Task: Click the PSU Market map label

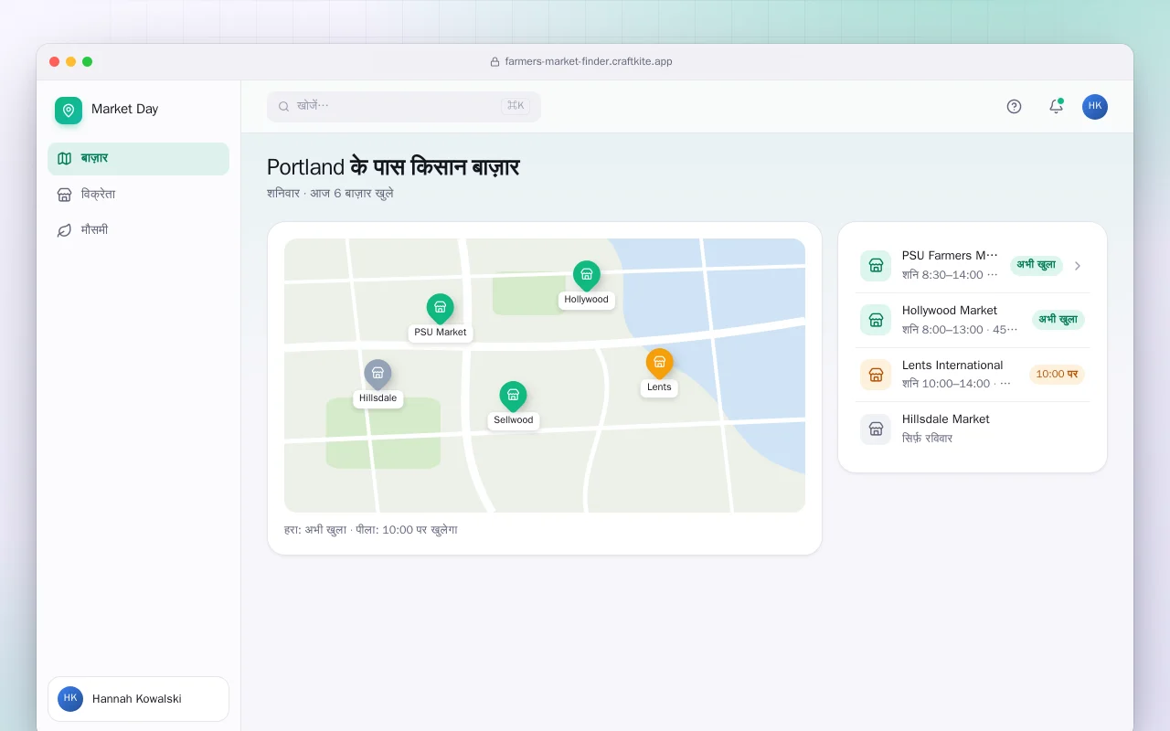Action: pyautogui.click(x=441, y=333)
